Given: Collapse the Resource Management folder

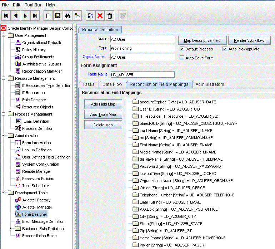Looking at the screenshot, I should [3, 78].
